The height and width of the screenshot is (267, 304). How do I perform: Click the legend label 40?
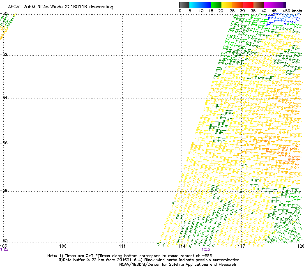tap(264, 11)
